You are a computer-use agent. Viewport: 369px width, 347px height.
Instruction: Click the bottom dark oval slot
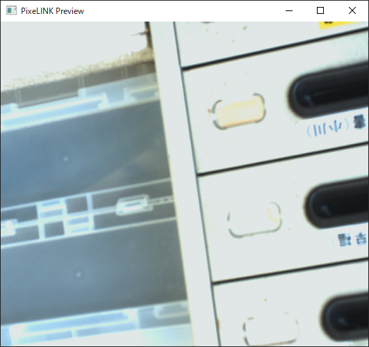(x=345, y=320)
